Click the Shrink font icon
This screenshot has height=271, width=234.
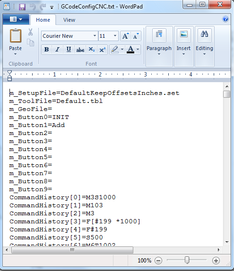(136, 36)
